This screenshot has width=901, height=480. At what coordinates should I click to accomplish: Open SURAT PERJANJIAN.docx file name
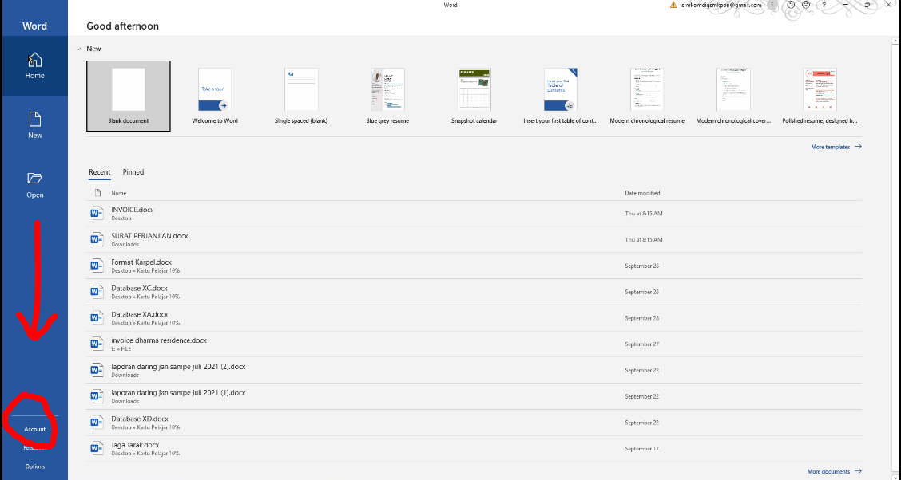pyautogui.click(x=149, y=236)
